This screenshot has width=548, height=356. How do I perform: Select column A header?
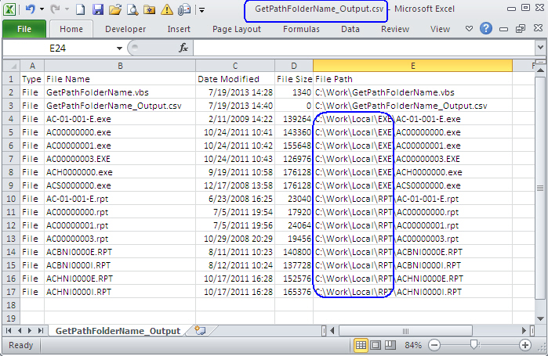pyautogui.click(x=32, y=66)
